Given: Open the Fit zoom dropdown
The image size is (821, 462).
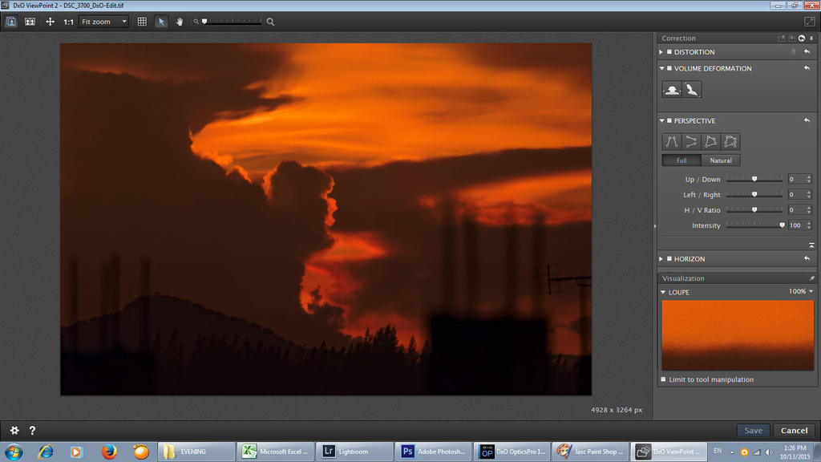Looking at the screenshot, I should (x=103, y=22).
